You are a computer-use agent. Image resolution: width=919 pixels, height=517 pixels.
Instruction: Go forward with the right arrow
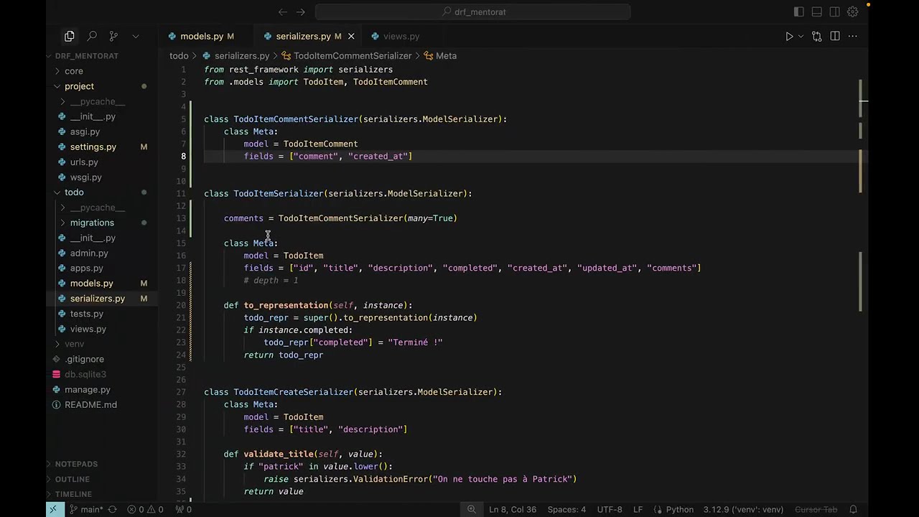click(301, 11)
